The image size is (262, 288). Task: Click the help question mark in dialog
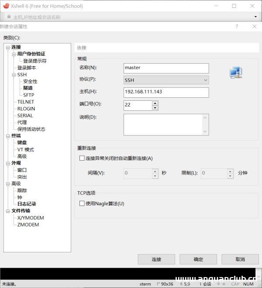click(237, 27)
